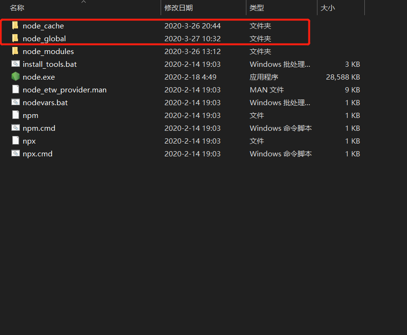407x335 pixels.
Task: Click the npm.cmd script icon
Action: coord(16,127)
